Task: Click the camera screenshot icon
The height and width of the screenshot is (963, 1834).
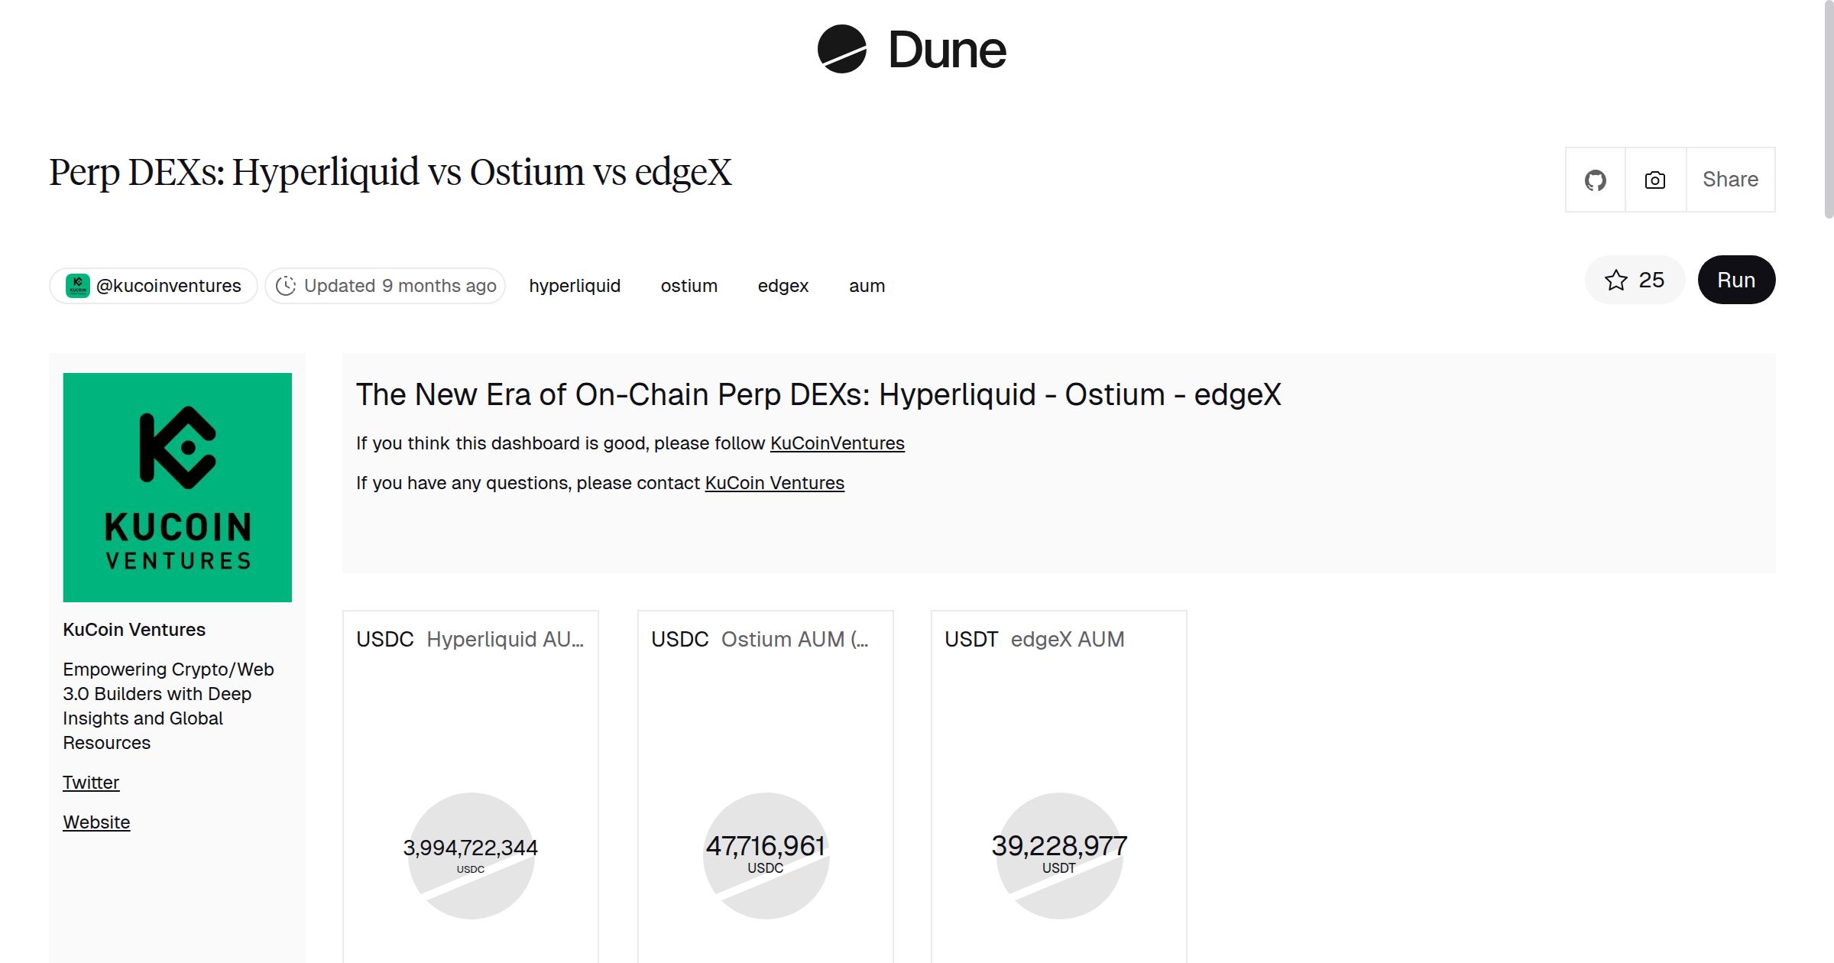Action: 1655,180
